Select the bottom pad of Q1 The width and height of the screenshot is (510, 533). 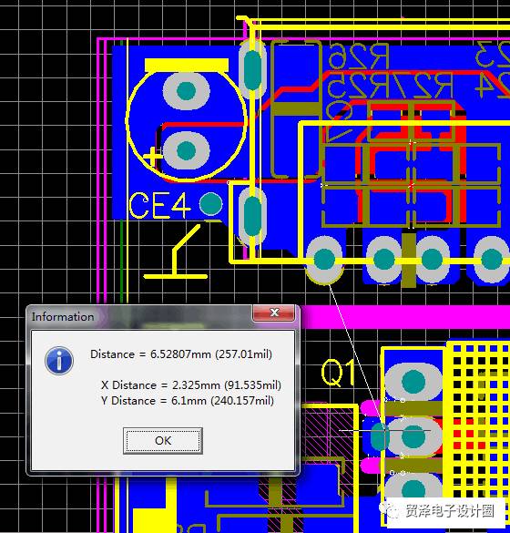point(413,489)
